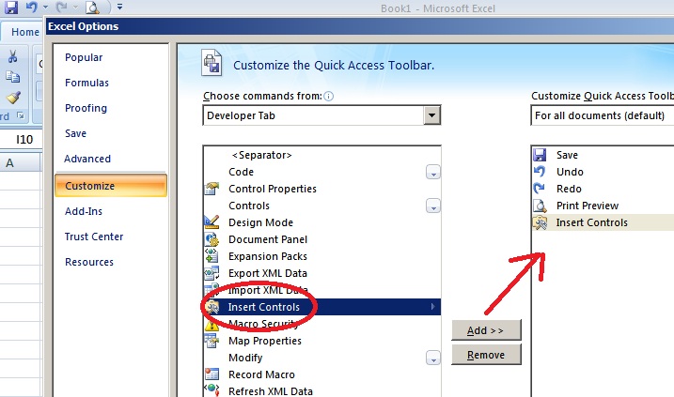The image size is (674, 397).
Task: Select column A header in worksheet
Action: (20, 163)
